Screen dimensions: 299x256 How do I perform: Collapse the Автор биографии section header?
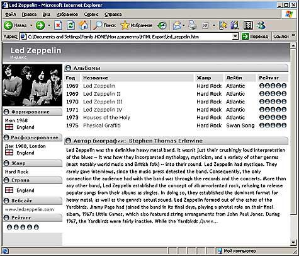[x=176, y=141]
